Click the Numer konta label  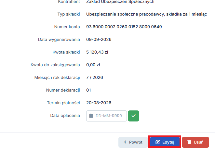(x=67, y=27)
